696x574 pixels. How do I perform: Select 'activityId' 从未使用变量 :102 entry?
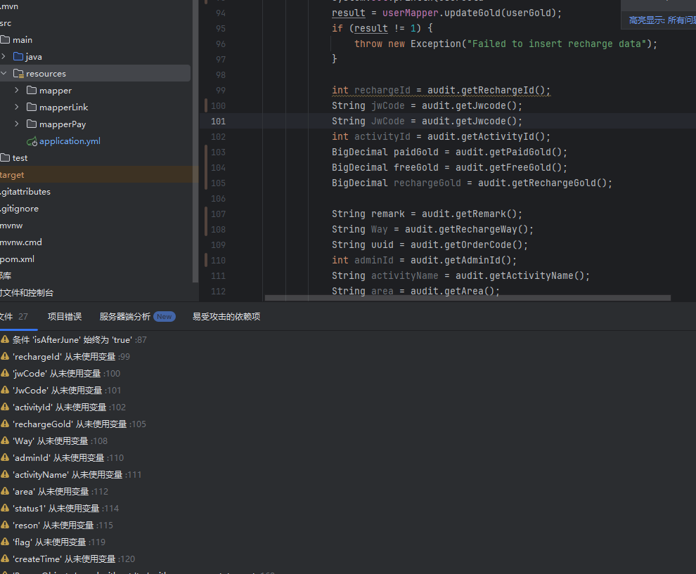tap(69, 407)
